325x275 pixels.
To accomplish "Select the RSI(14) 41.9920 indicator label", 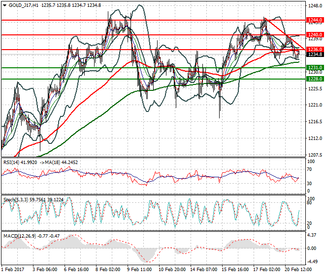I will point(20,163).
